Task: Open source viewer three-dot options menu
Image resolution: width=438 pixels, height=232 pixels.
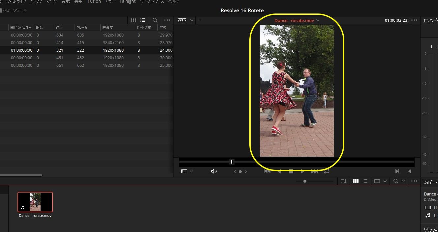Action: click(x=414, y=20)
